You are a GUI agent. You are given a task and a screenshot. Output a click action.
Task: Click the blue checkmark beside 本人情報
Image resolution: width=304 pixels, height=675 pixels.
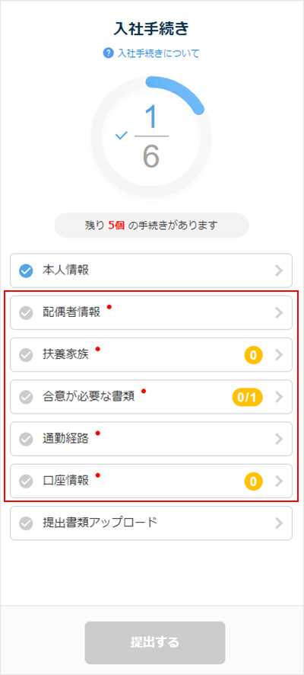[x=26, y=271]
